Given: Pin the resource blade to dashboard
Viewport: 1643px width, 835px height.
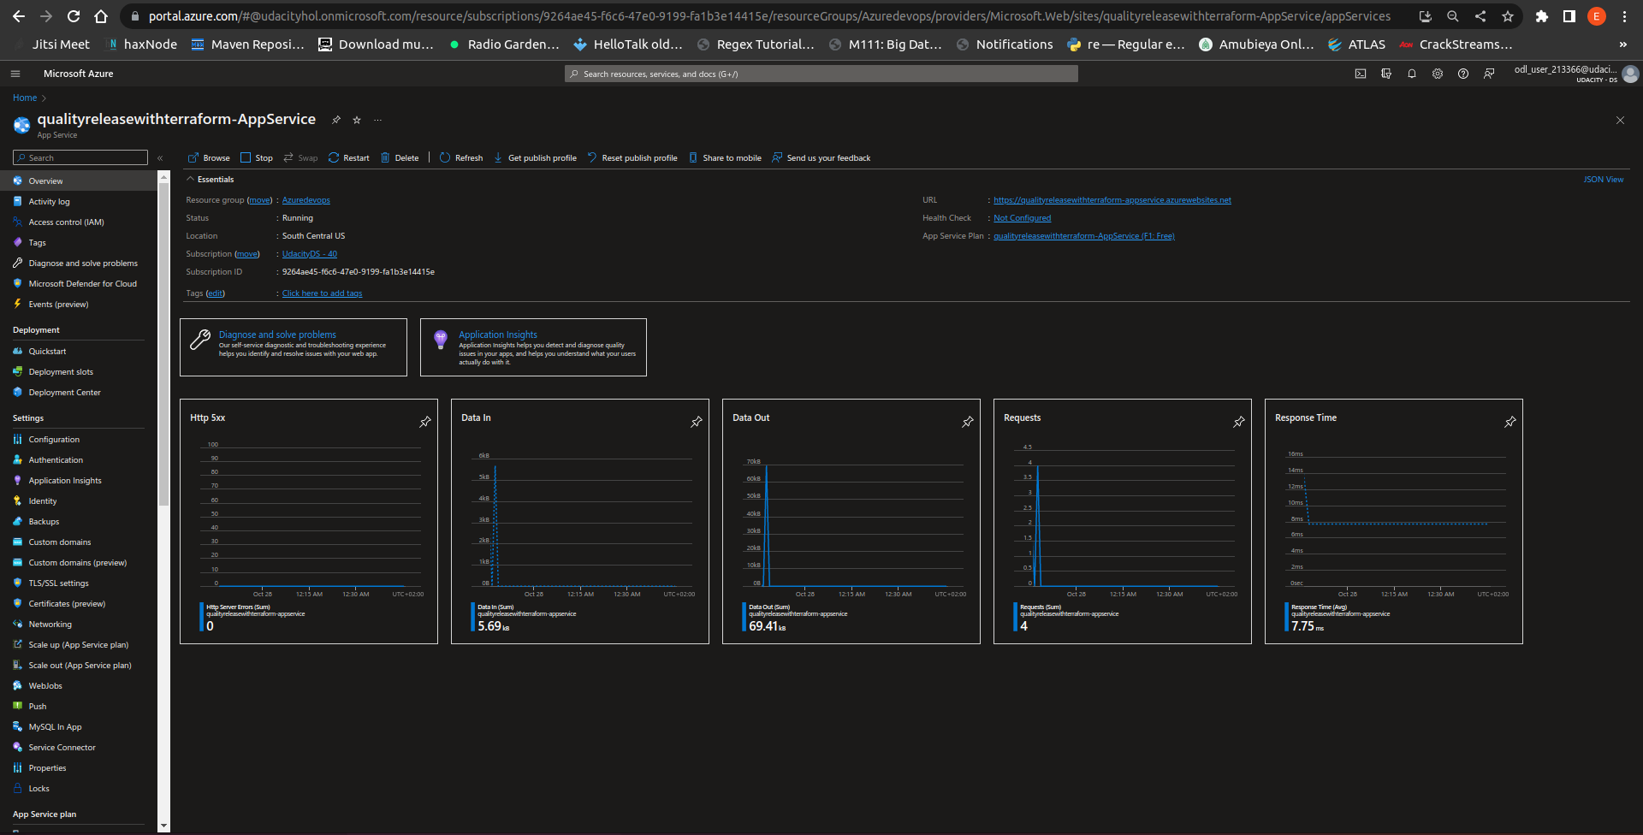Looking at the screenshot, I should [336, 120].
